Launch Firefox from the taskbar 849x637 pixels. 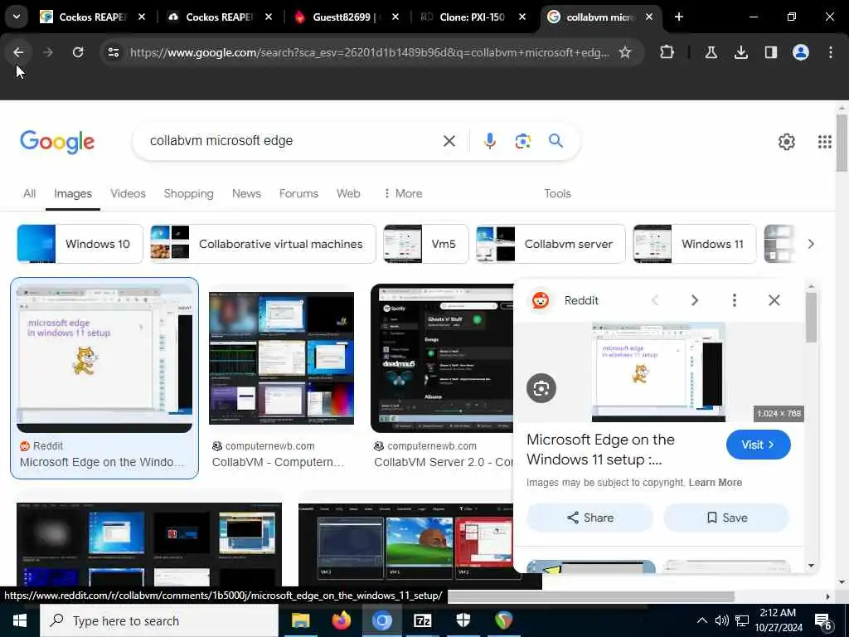pos(341,620)
